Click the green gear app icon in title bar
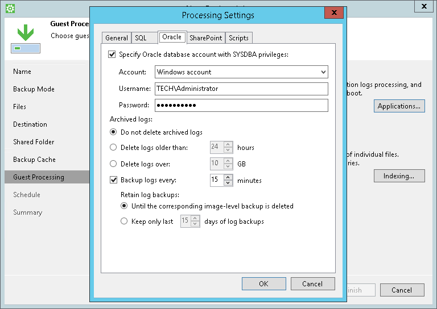 (10, 9)
